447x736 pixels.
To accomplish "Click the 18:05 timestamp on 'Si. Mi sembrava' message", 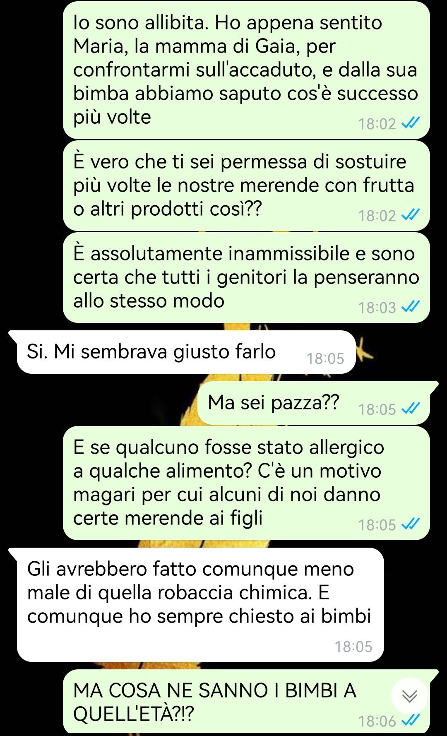I will [x=325, y=358].
